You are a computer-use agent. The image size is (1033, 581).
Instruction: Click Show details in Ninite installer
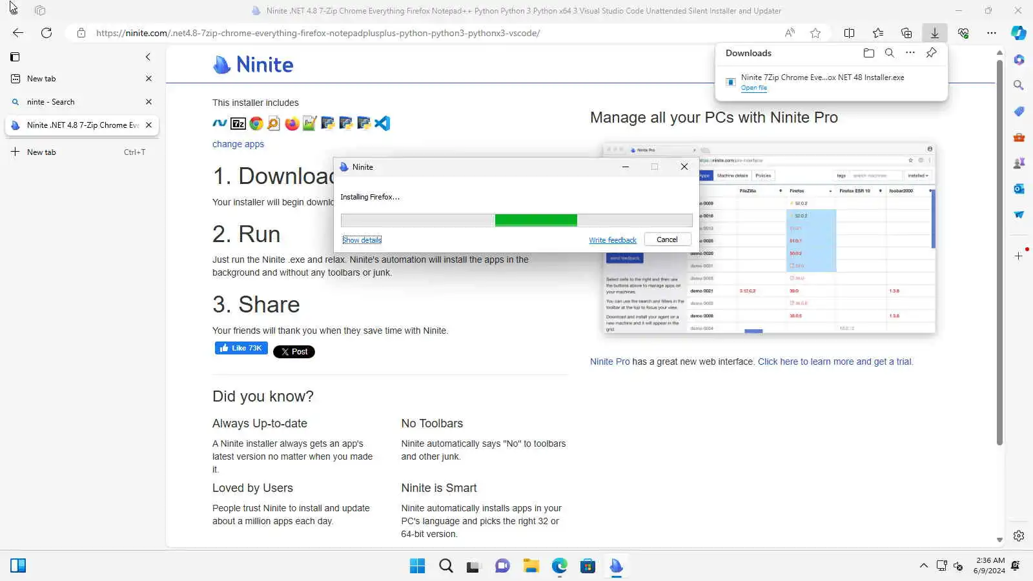pos(362,240)
